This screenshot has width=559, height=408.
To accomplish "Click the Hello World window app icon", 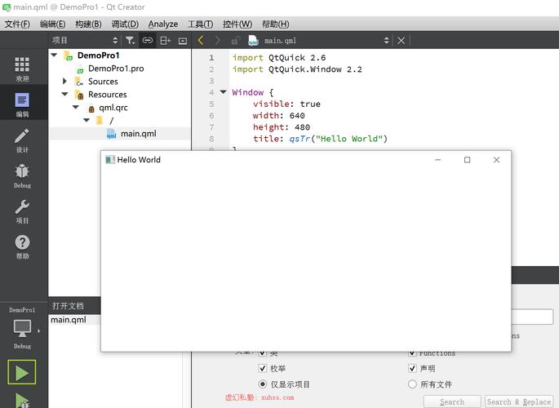I will coord(110,160).
